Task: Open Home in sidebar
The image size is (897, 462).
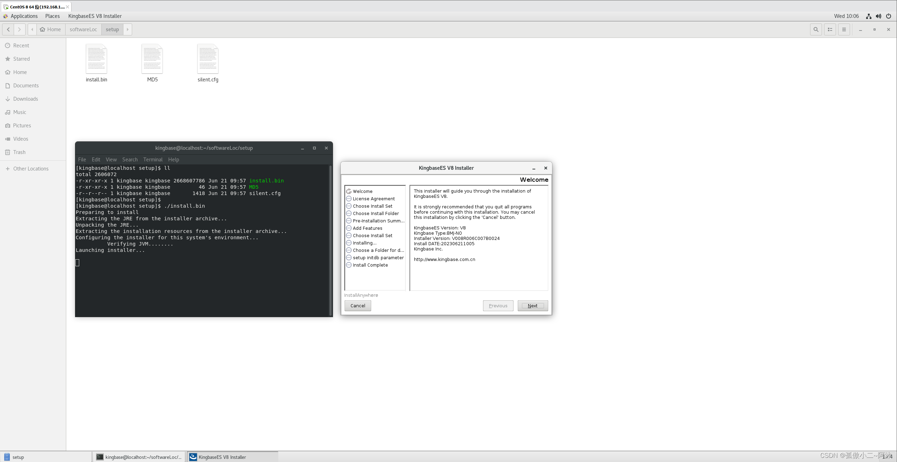Action: click(33, 72)
